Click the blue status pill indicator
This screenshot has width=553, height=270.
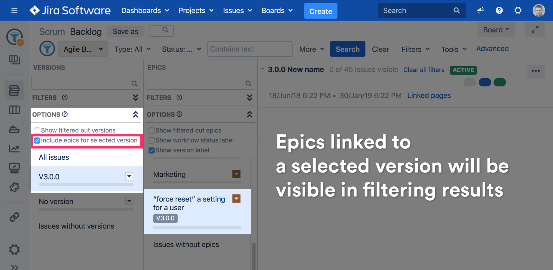point(484,82)
